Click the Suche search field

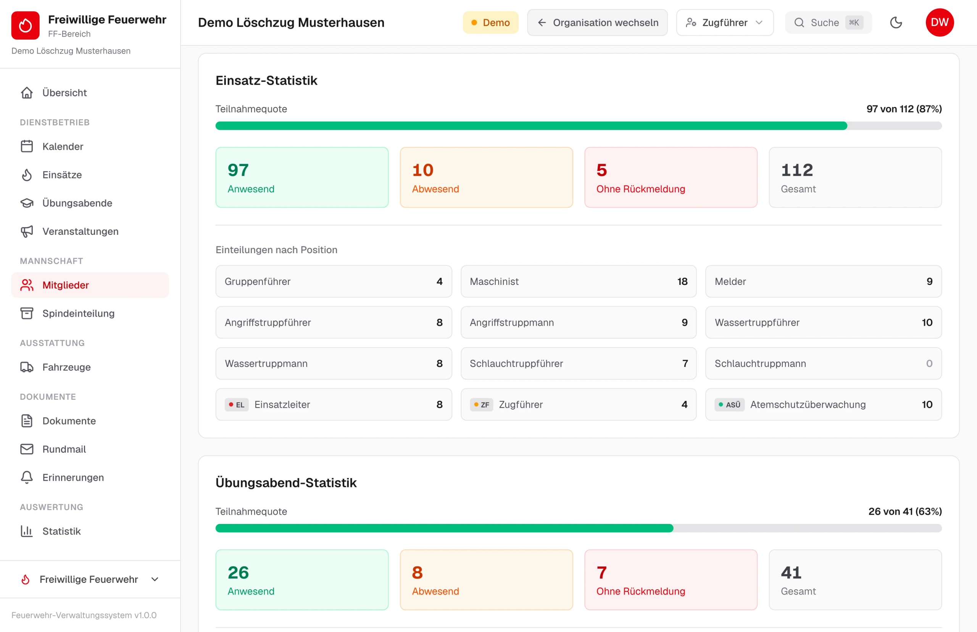828,23
